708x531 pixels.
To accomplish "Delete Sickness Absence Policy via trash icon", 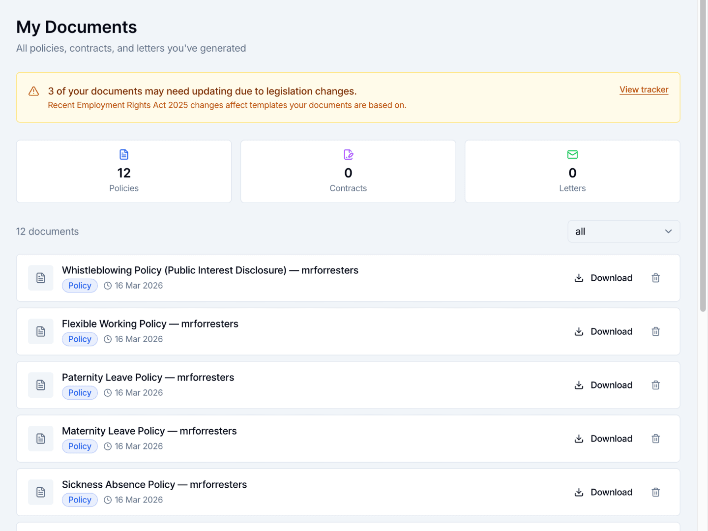I will [x=655, y=492].
